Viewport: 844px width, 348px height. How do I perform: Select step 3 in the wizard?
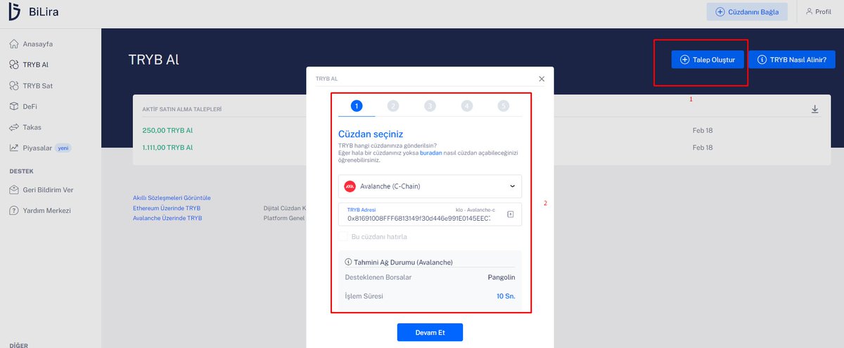430,105
